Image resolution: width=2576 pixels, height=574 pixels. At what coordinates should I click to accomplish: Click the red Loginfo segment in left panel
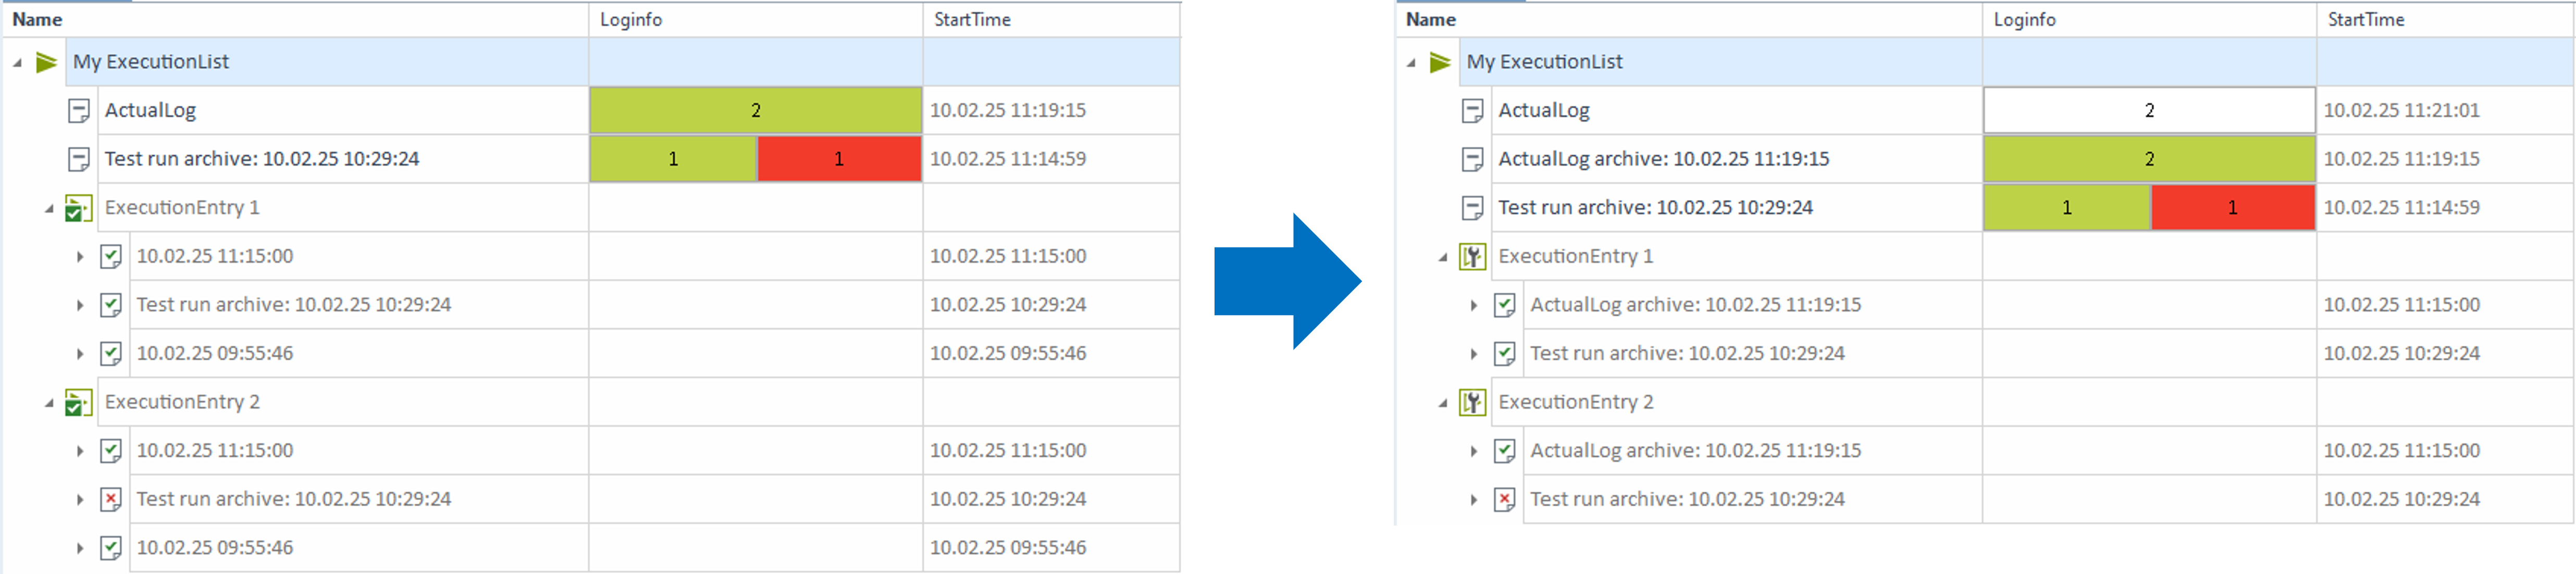[838, 159]
